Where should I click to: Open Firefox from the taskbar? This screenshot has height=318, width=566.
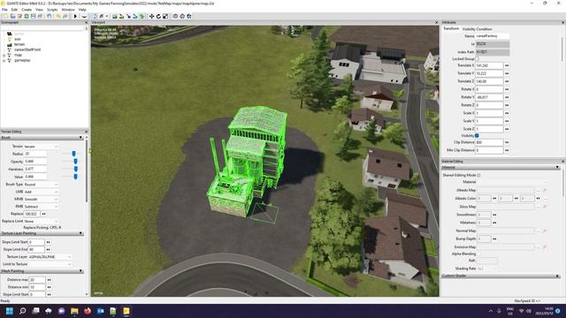click(x=88, y=311)
